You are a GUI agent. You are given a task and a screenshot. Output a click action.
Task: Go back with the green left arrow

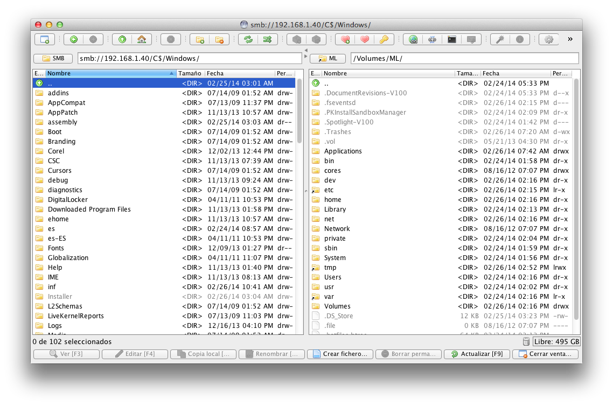click(74, 39)
